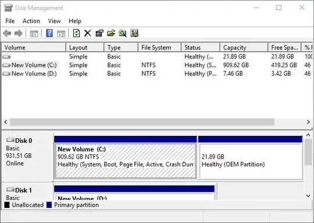The width and height of the screenshot is (314, 223).
Task: Open the Help menu
Action: pyautogui.click(x=75, y=21)
